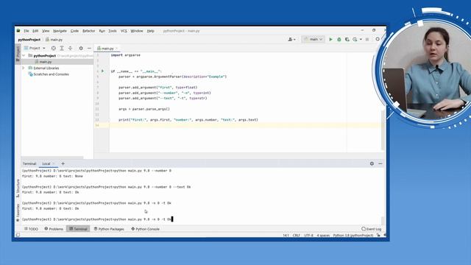Open Search Everywhere magnifier icon
Viewport: 471px width, 265px height.
(378, 39)
